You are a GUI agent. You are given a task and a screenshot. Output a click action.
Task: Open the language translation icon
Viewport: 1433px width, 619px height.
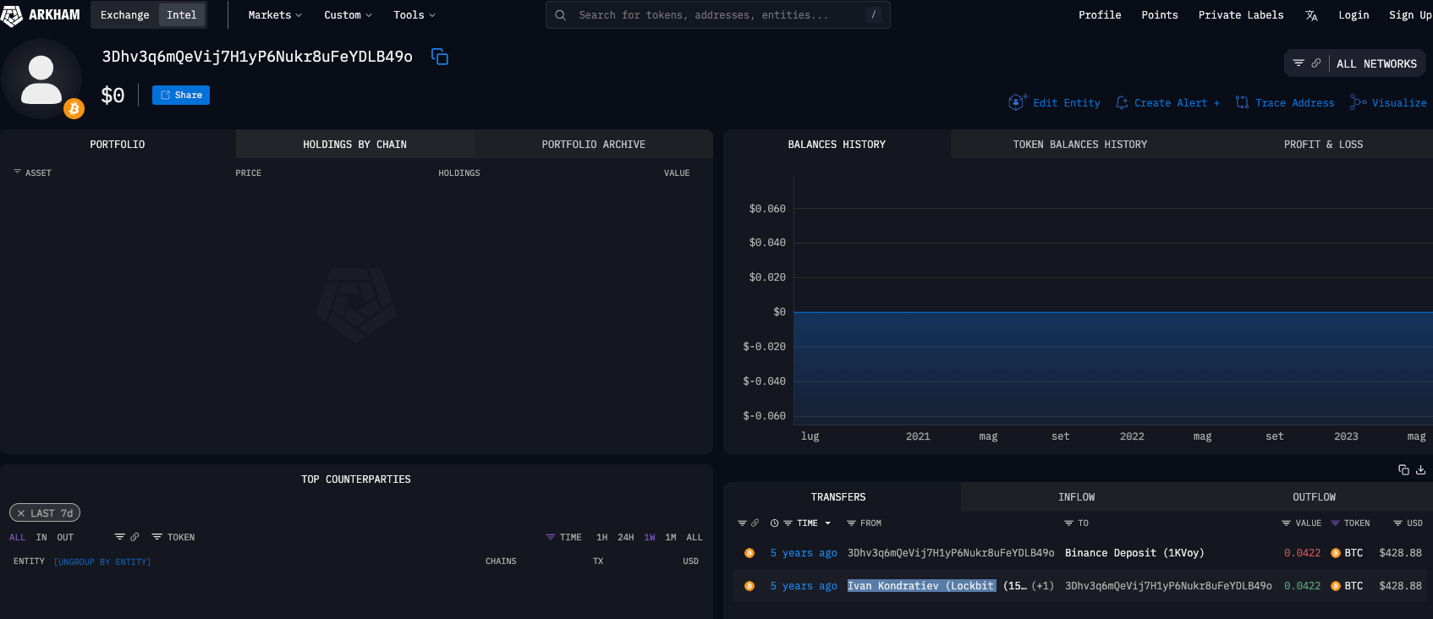point(1311,15)
